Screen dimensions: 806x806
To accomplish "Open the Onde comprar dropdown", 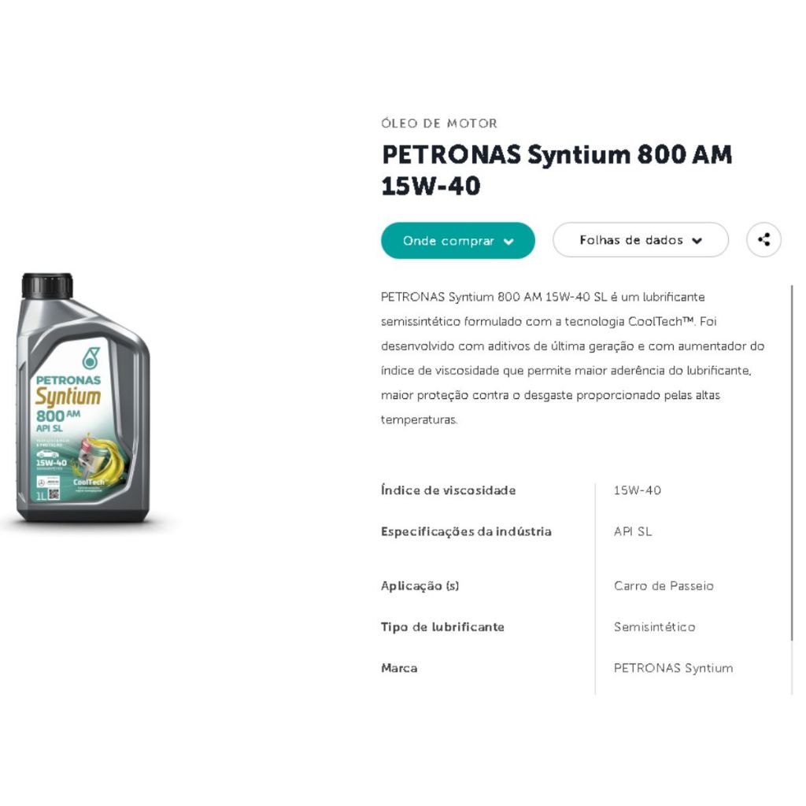I will [x=457, y=240].
